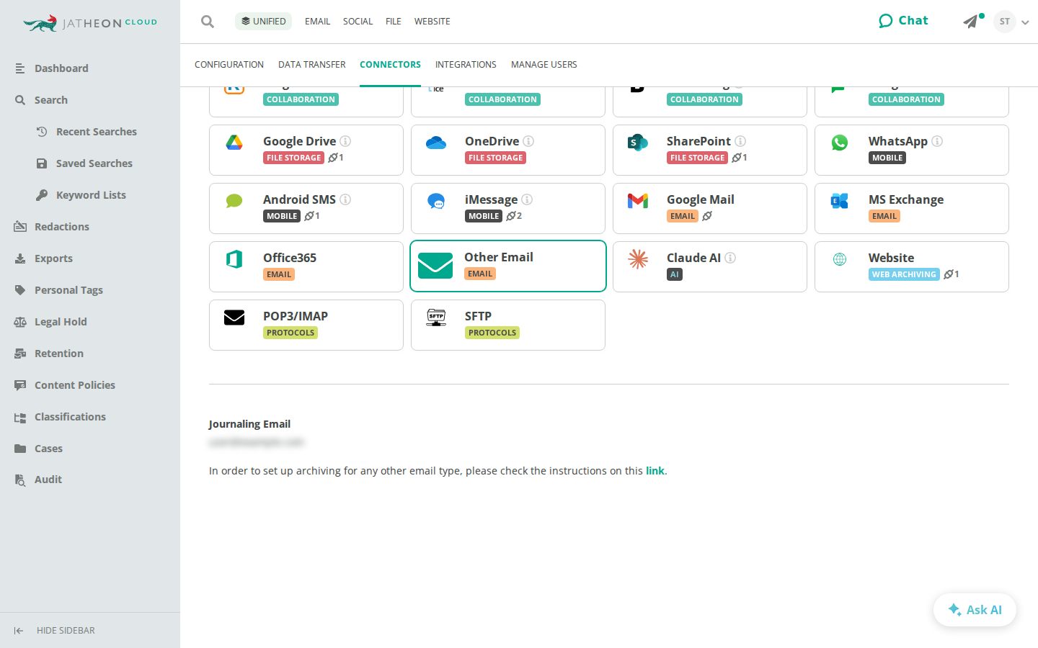Switch to the Website top filter
This screenshot has height=648, width=1038.
[432, 22]
